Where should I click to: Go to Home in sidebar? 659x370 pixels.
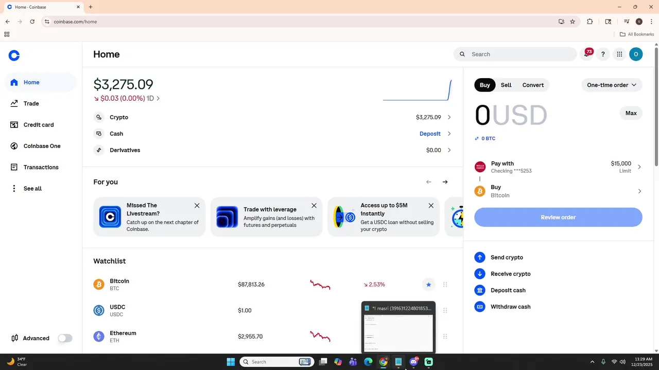(x=41, y=82)
